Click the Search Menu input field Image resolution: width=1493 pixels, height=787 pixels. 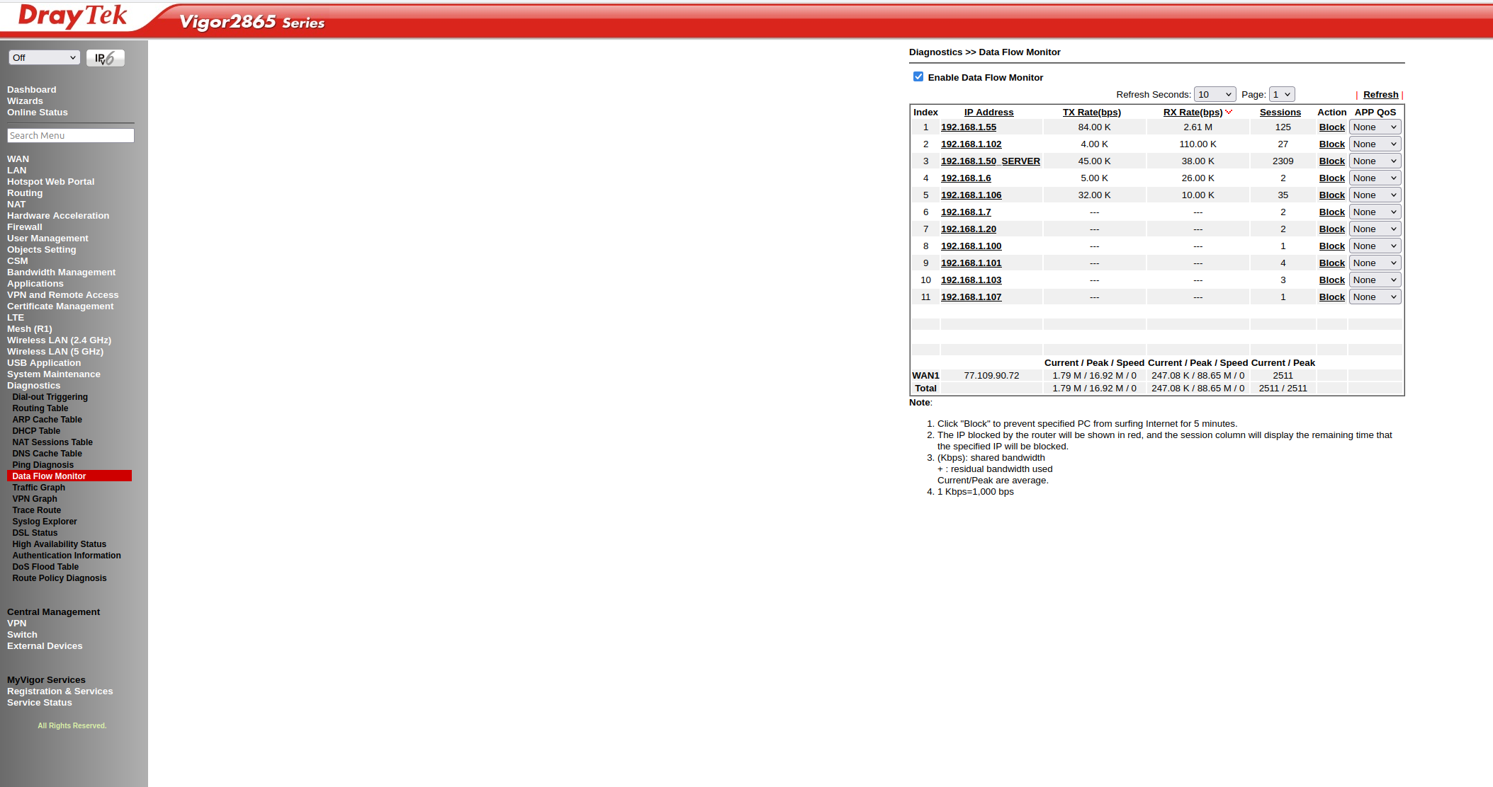pos(70,135)
